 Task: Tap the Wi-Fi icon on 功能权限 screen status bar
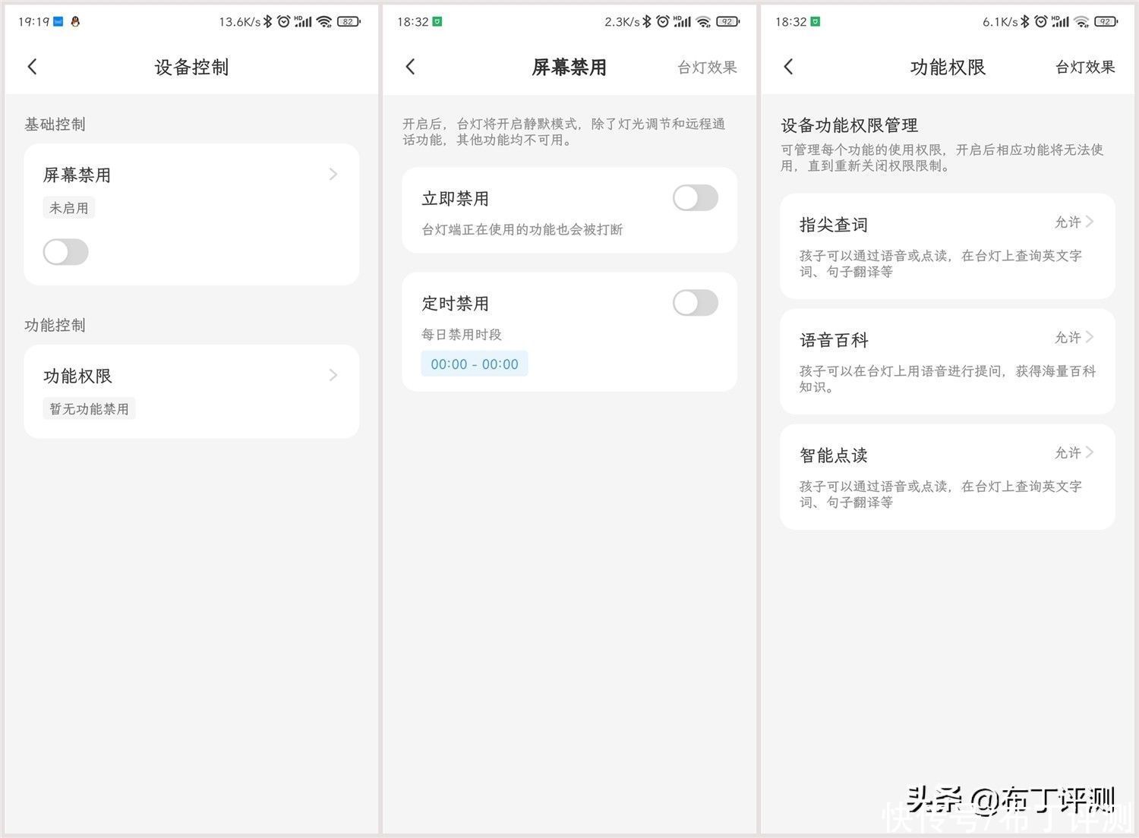tap(1081, 22)
